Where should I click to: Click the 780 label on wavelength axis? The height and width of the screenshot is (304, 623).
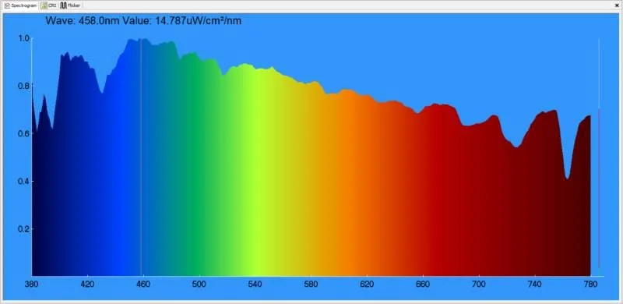(x=590, y=284)
